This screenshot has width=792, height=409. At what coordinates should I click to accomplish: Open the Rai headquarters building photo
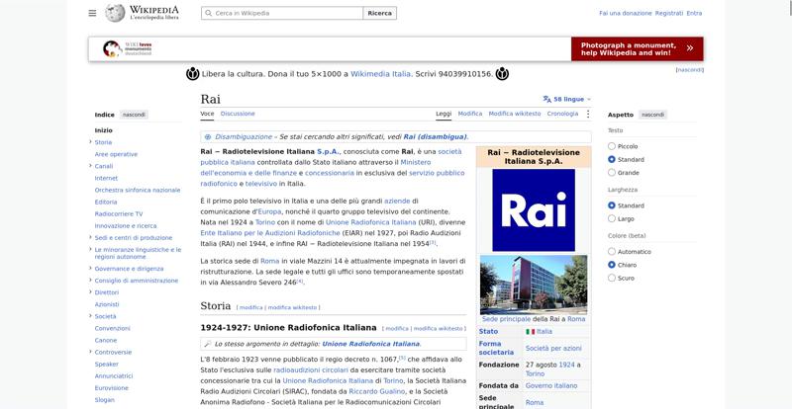click(x=534, y=285)
